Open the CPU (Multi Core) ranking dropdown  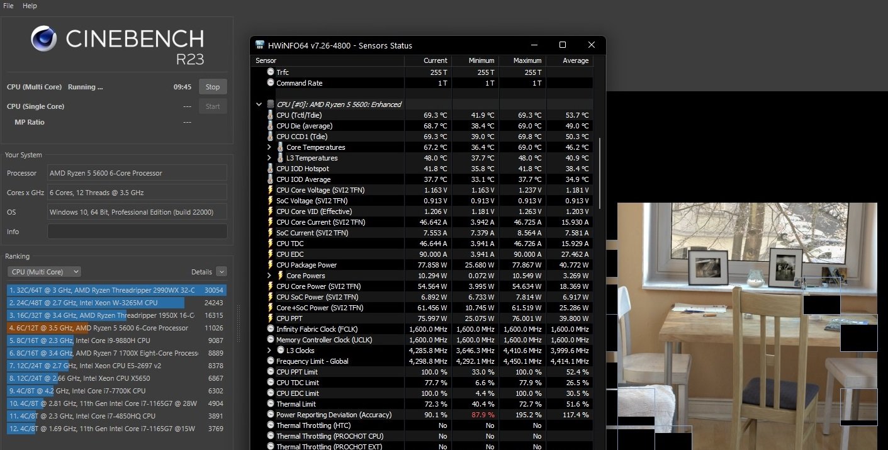click(x=44, y=272)
